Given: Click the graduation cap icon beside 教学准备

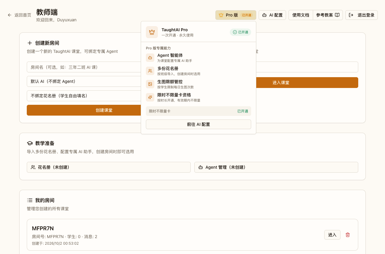Looking at the screenshot, I should [29, 143].
